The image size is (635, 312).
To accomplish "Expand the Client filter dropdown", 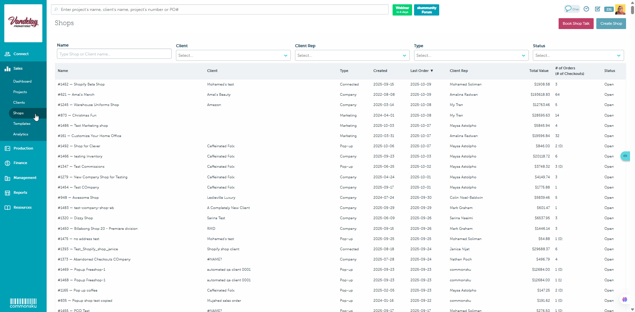I will pyautogui.click(x=233, y=55).
